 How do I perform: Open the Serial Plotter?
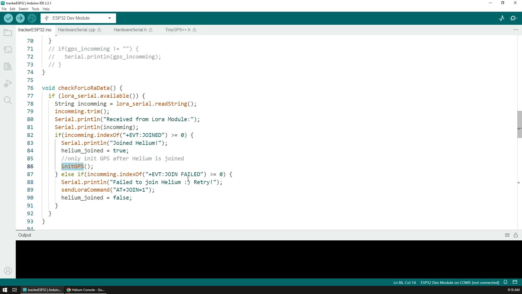[502, 18]
